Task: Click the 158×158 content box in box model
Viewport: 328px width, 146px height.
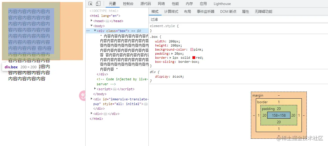Action: [x=279, y=115]
